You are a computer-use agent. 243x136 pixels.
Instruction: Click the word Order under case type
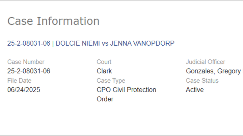105,99
